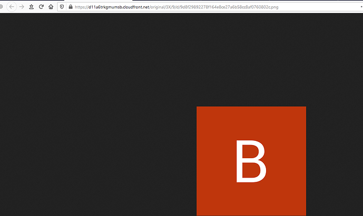Go back with the browser Back arrow
The width and height of the screenshot is (363, 216).
12,7
